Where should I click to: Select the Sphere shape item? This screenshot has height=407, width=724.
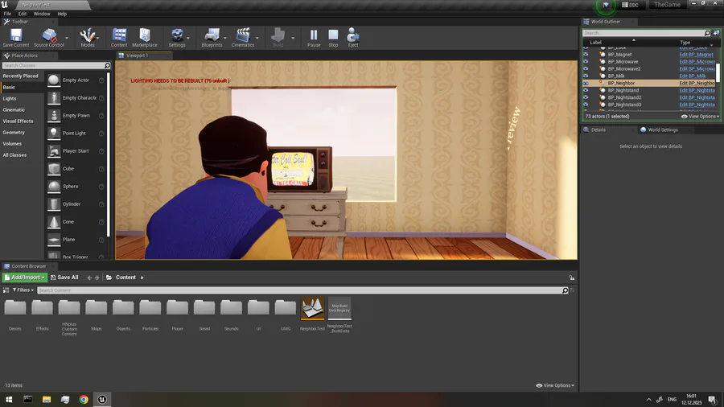tap(76, 187)
